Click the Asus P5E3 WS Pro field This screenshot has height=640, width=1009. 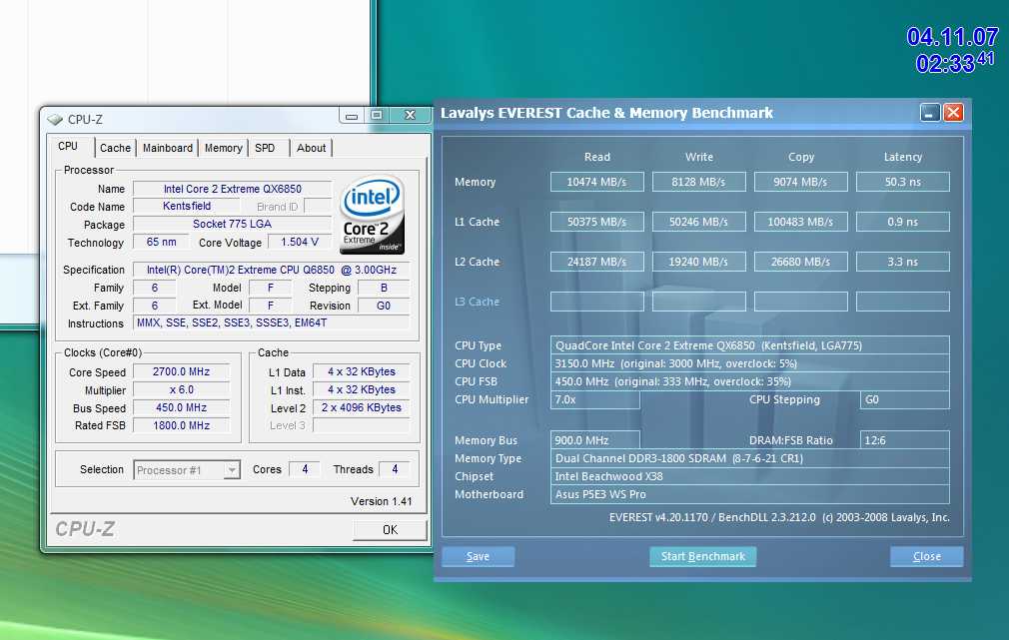[x=749, y=494]
